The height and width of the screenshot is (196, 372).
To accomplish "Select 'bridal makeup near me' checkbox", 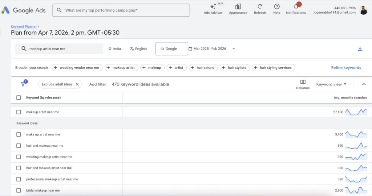I will 19,190.
